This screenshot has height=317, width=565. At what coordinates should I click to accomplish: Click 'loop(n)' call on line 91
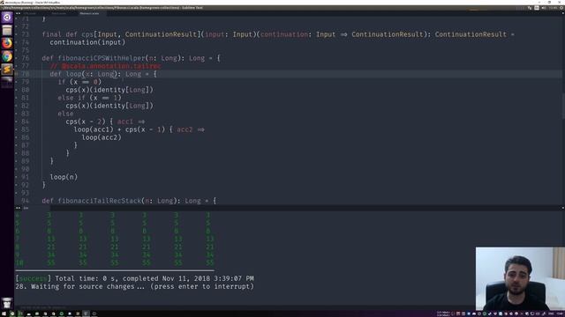point(64,177)
